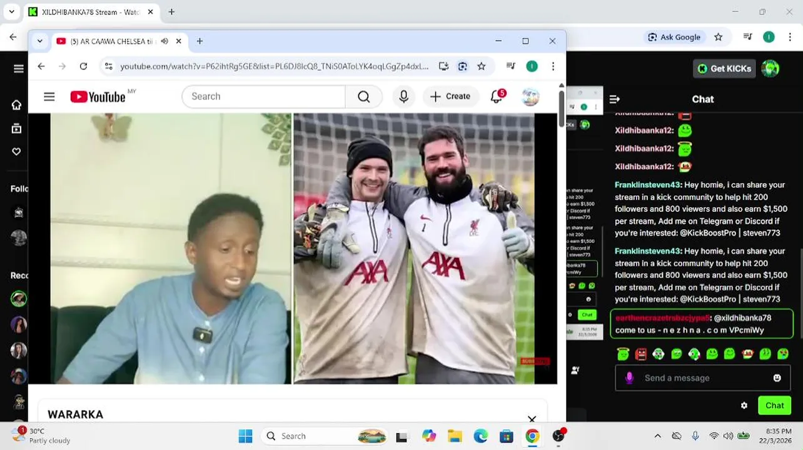Click the YouTube video player

coord(293,248)
